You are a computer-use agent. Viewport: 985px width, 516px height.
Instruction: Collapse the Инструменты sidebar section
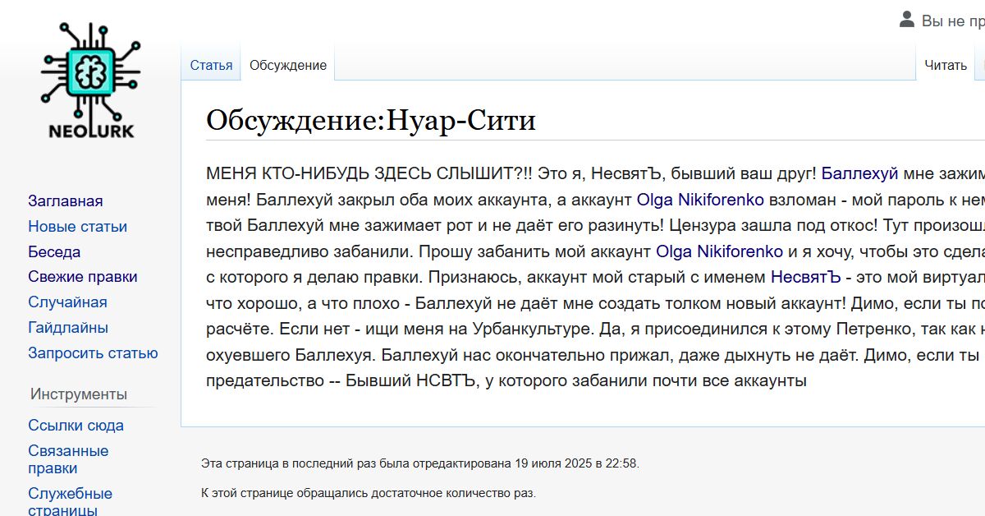[x=79, y=394]
